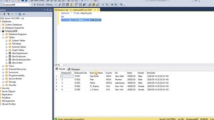Uncomment the selected lines
The width and height of the screenshot is (214, 120).
pyautogui.click(x=107, y=5)
